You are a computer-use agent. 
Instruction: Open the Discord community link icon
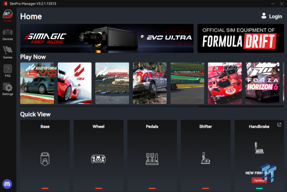pyautogui.click(x=7, y=184)
